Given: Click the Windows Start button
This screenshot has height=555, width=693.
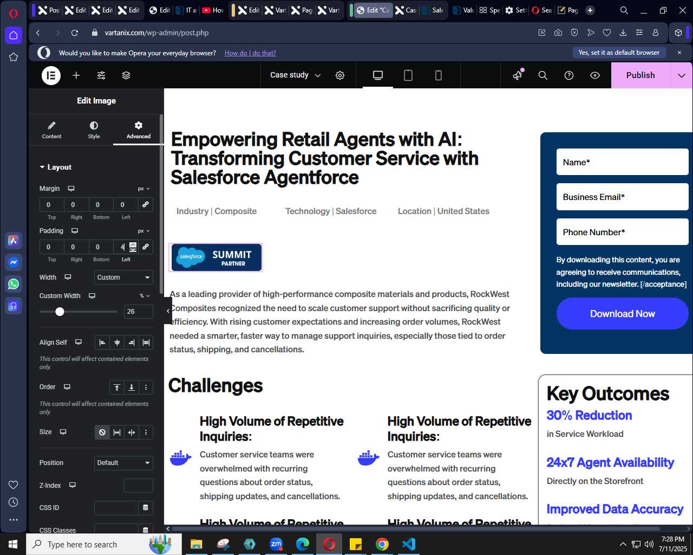Looking at the screenshot, I should pyautogui.click(x=13, y=544).
